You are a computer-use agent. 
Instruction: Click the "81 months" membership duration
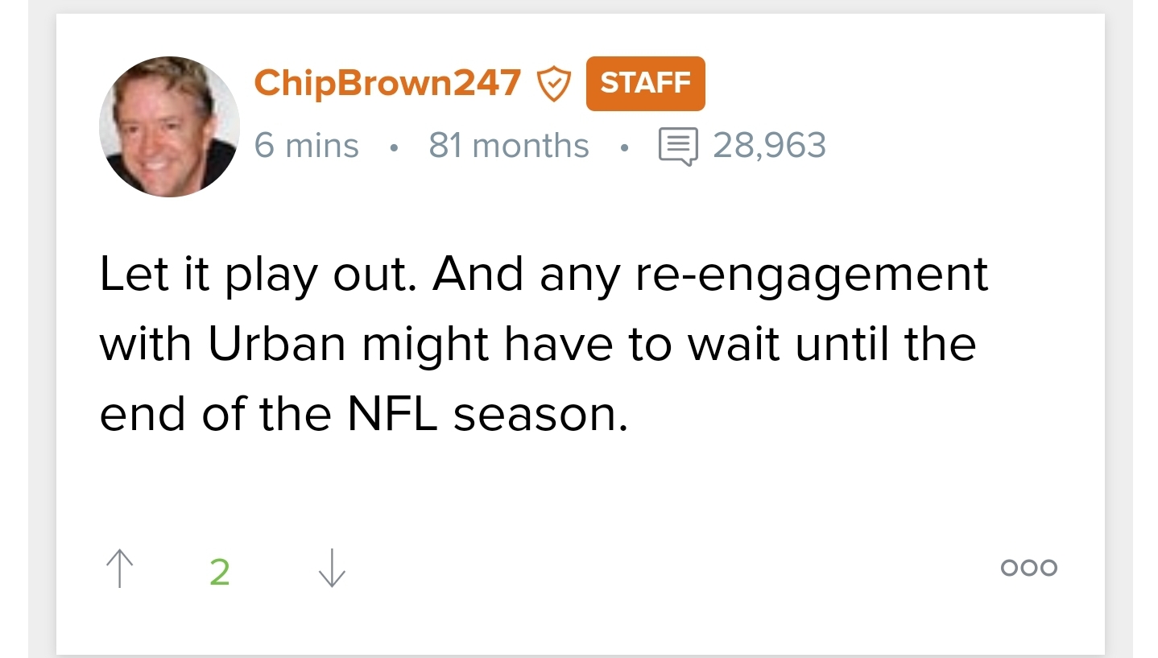pos(508,146)
